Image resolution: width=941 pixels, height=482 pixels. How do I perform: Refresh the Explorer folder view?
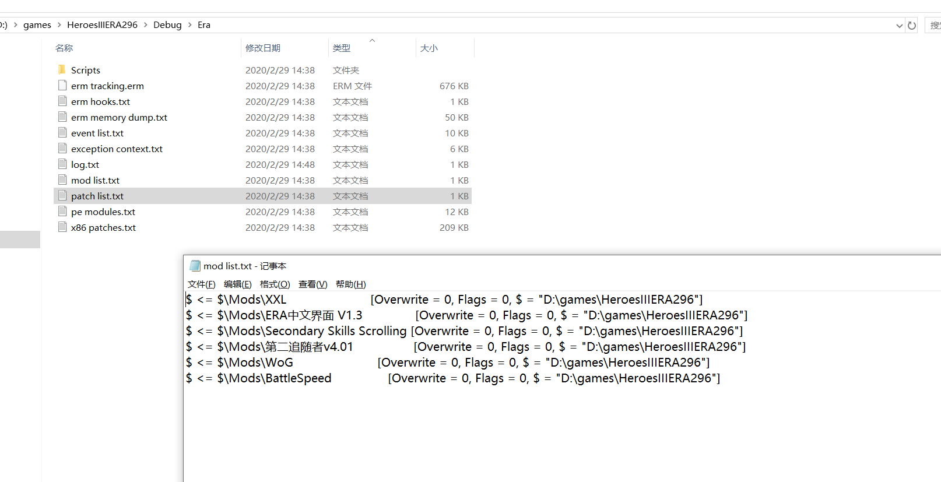tap(912, 25)
